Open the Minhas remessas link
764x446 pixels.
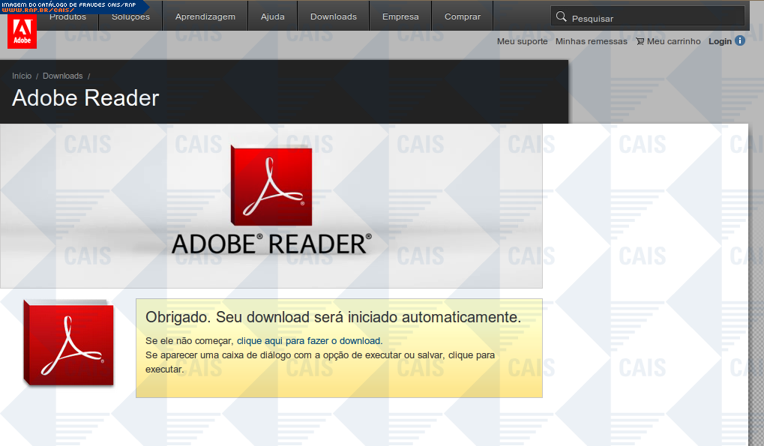click(591, 41)
